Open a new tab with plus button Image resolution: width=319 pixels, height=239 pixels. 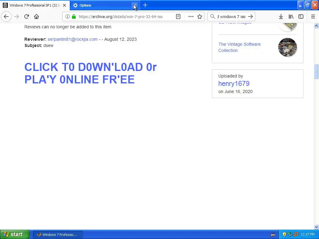(145, 5)
